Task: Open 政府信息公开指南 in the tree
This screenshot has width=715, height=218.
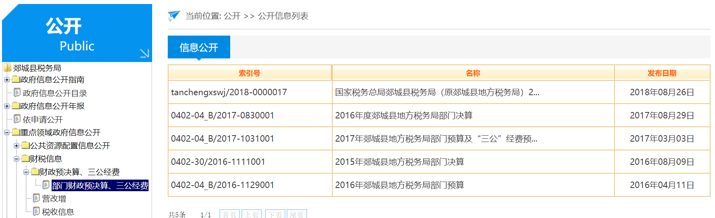Action: pos(52,80)
